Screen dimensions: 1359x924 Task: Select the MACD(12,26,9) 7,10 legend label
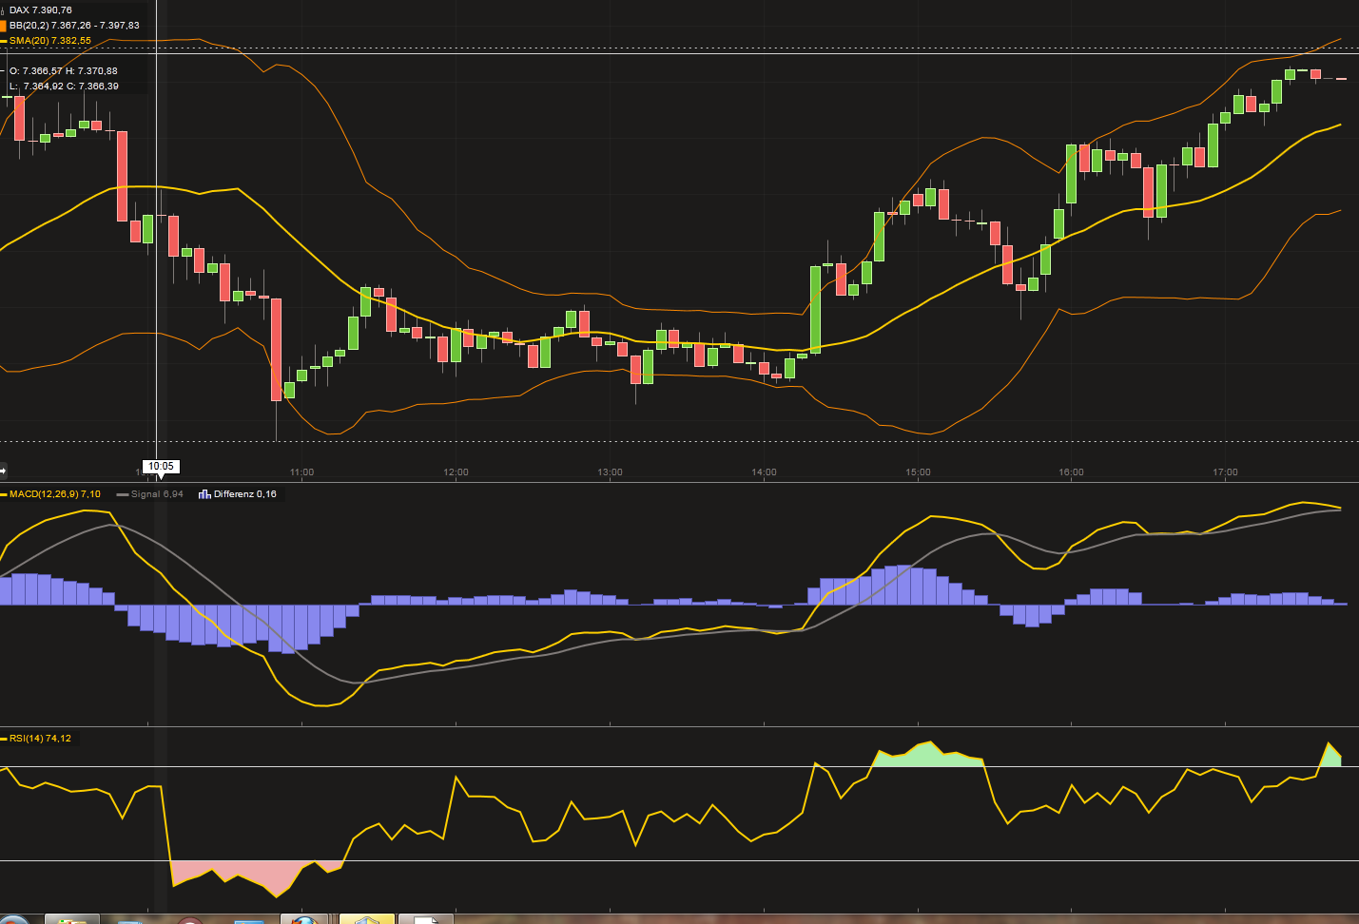coord(55,494)
